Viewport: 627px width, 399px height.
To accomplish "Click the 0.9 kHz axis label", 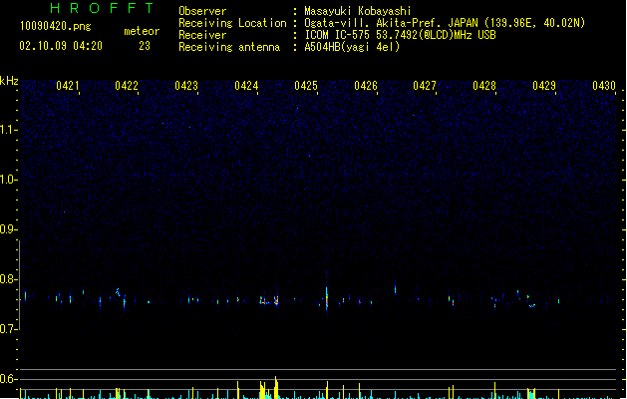I will coord(8,229).
